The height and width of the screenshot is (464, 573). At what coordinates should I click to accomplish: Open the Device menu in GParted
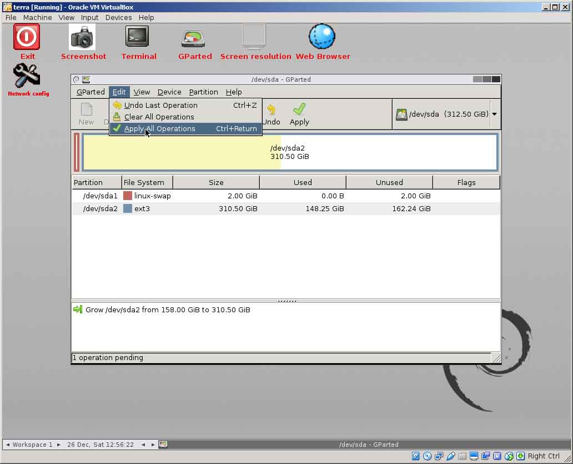169,92
